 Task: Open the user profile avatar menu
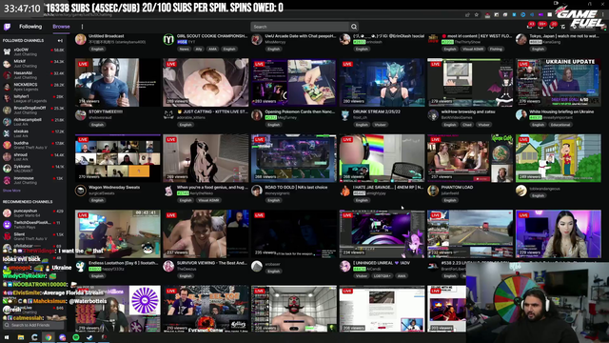(602, 28)
